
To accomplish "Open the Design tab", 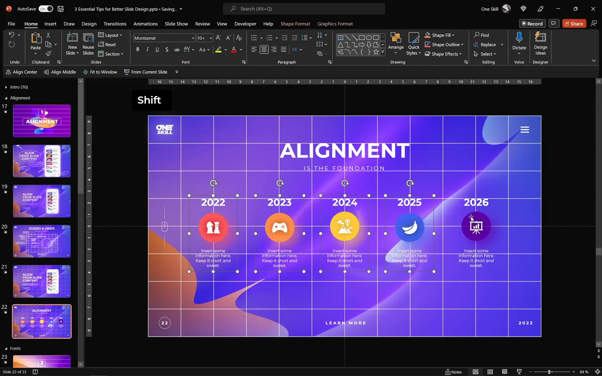I will tap(89, 24).
